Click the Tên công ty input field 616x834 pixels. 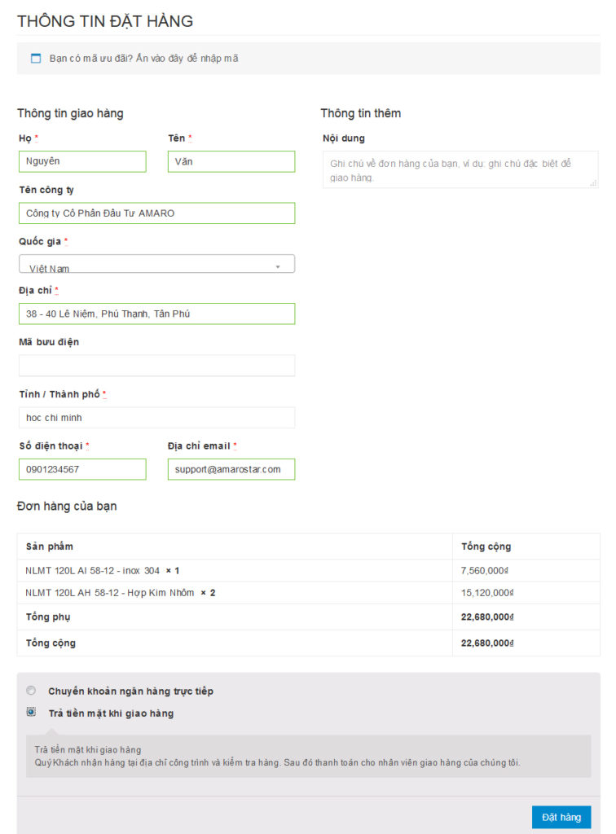pyautogui.click(x=157, y=213)
